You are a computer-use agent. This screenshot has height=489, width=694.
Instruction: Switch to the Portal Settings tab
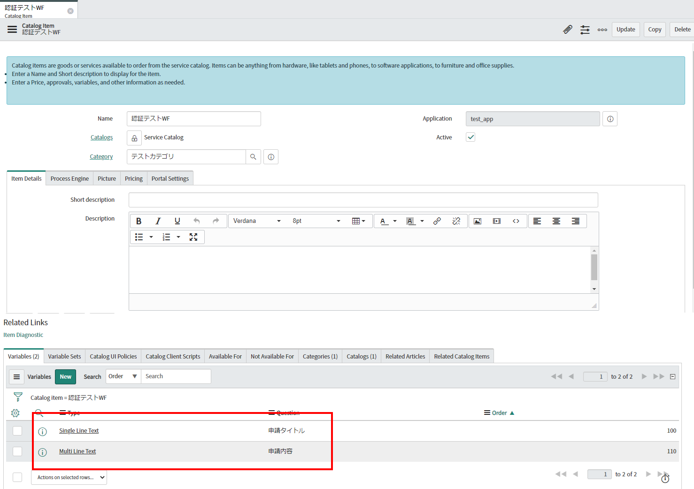(x=170, y=179)
